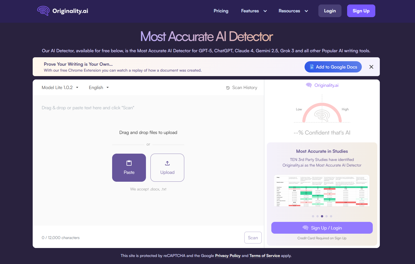Expand the Features menu

click(x=254, y=11)
